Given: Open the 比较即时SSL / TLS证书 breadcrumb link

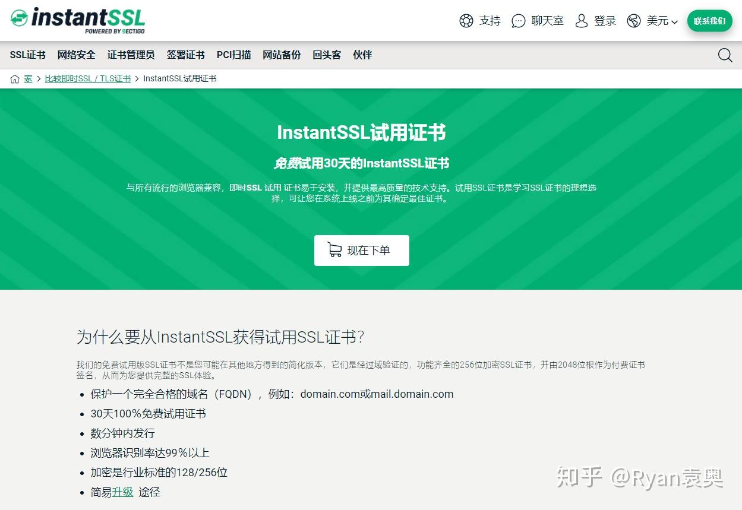Looking at the screenshot, I should pyautogui.click(x=87, y=78).
